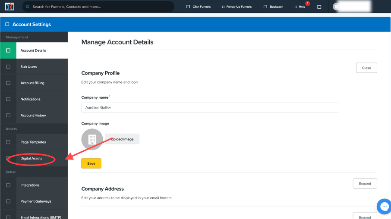Click the Manage Account Details heading
The width and height of the screenshot is (391, 219).
coord(117,42)
